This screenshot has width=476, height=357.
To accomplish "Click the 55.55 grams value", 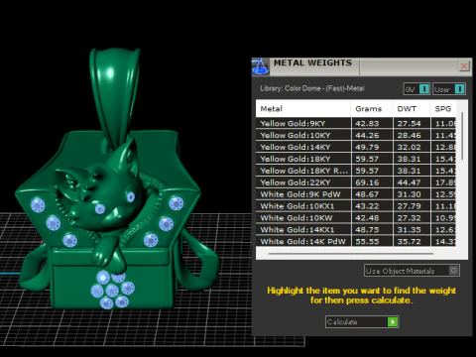I will (367, 242).
